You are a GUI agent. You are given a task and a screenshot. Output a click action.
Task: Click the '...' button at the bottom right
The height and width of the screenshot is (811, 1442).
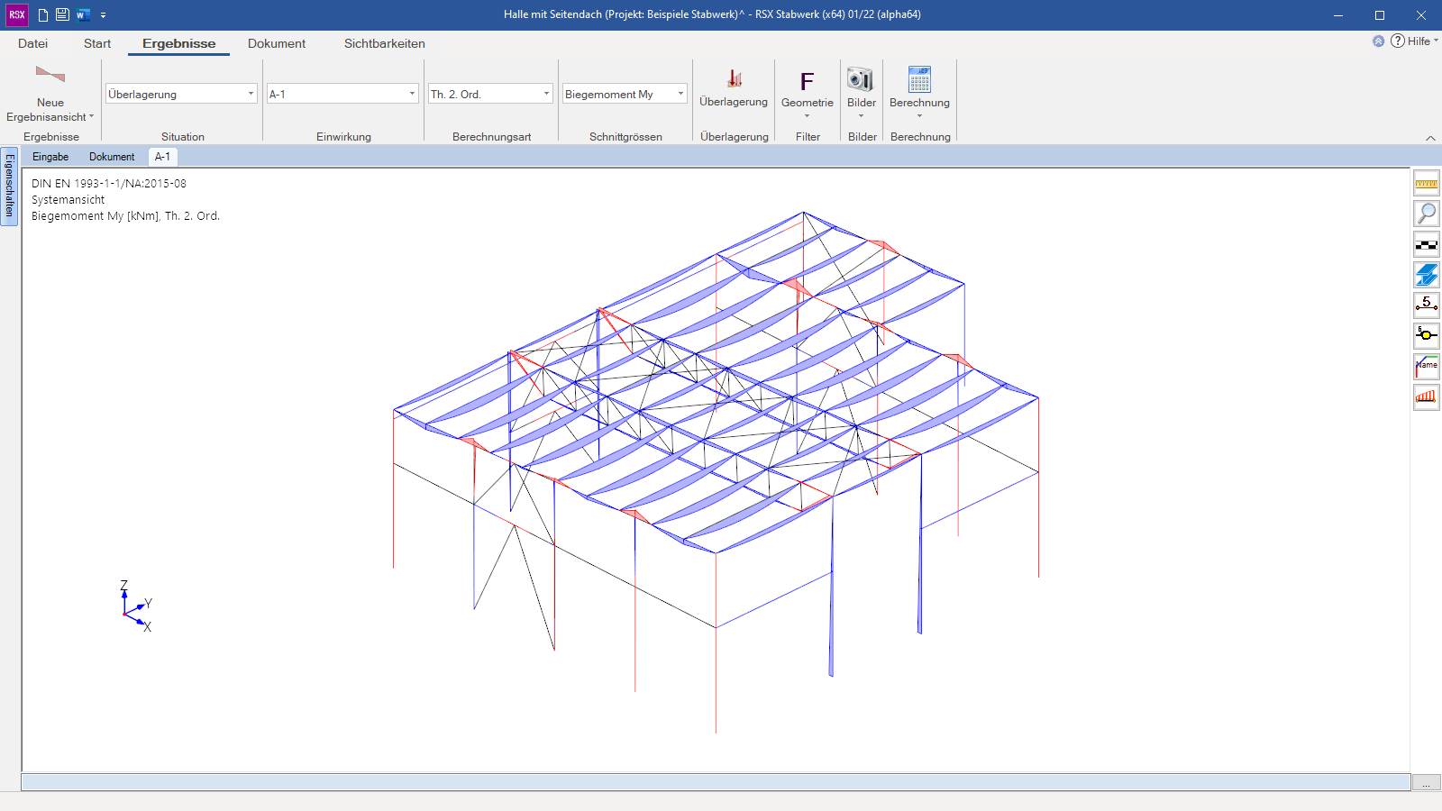click(x=1426, y=782)
